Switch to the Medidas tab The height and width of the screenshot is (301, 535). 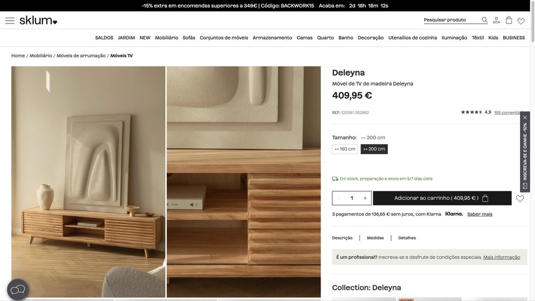(x=376, y=238)
